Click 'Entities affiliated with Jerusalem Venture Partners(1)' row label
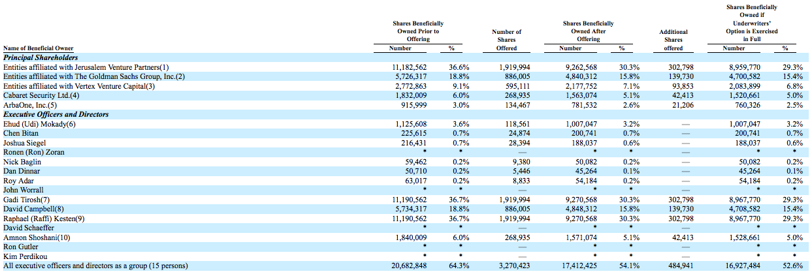 [86, 67]
